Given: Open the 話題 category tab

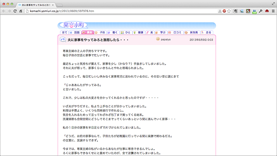Looking at the screenshot, I should [75, 32].
